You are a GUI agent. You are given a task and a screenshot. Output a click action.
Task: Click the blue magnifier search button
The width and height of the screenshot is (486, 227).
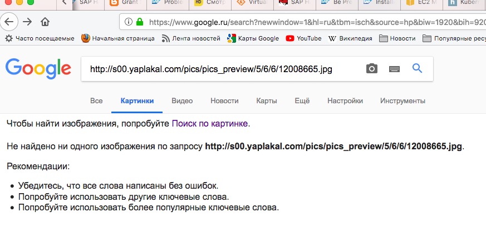(x=417, y=68)
